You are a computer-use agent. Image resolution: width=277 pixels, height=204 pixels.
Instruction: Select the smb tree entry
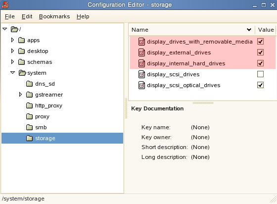point(41,127)
